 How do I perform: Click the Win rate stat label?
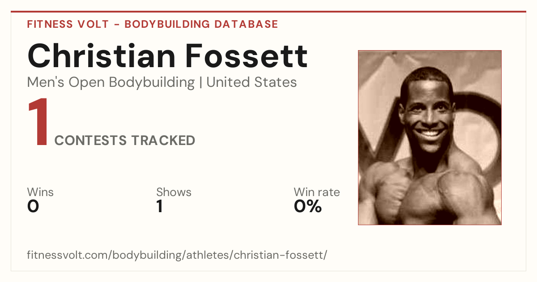(x=317, y=192)
